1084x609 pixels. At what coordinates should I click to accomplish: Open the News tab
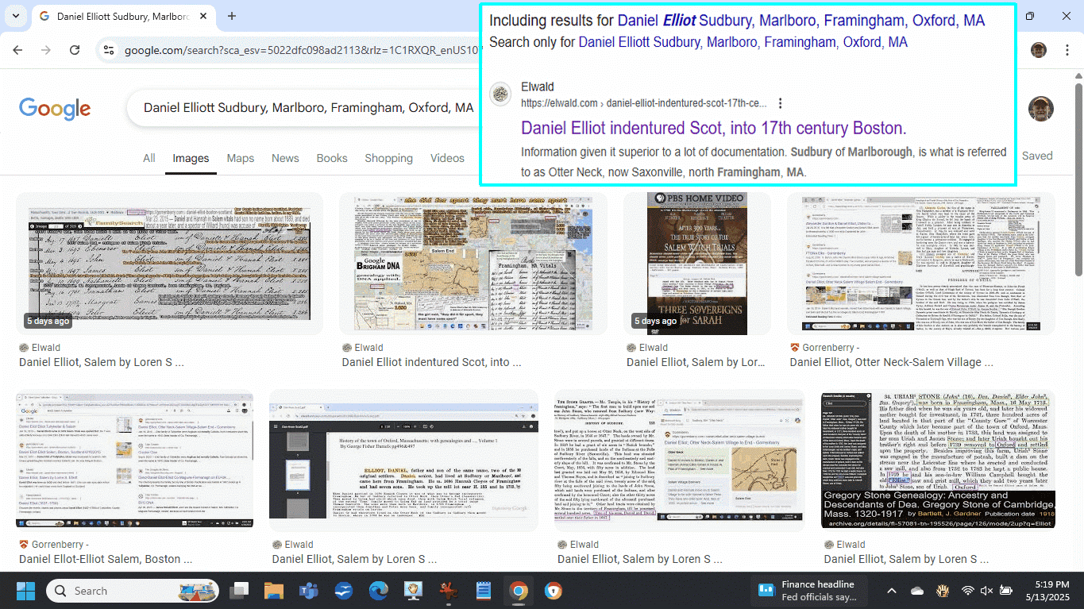[285, 158]
